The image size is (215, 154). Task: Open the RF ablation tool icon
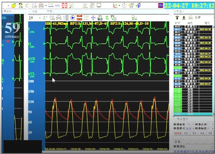click(x=132, y=6)
